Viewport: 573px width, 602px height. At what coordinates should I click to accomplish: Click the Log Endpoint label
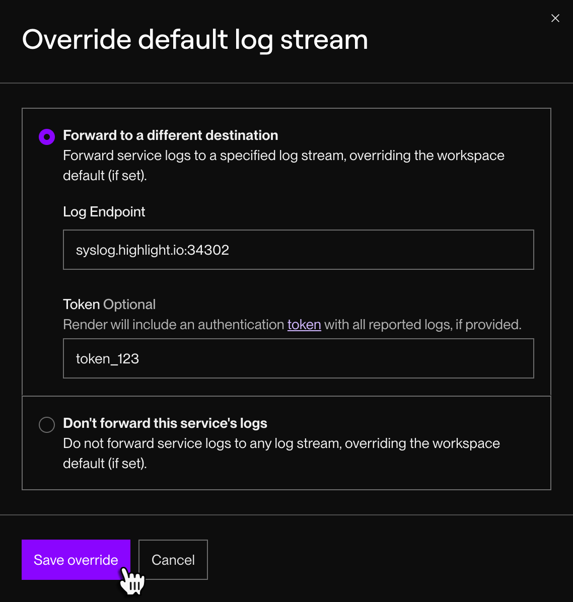pos(104,211)
